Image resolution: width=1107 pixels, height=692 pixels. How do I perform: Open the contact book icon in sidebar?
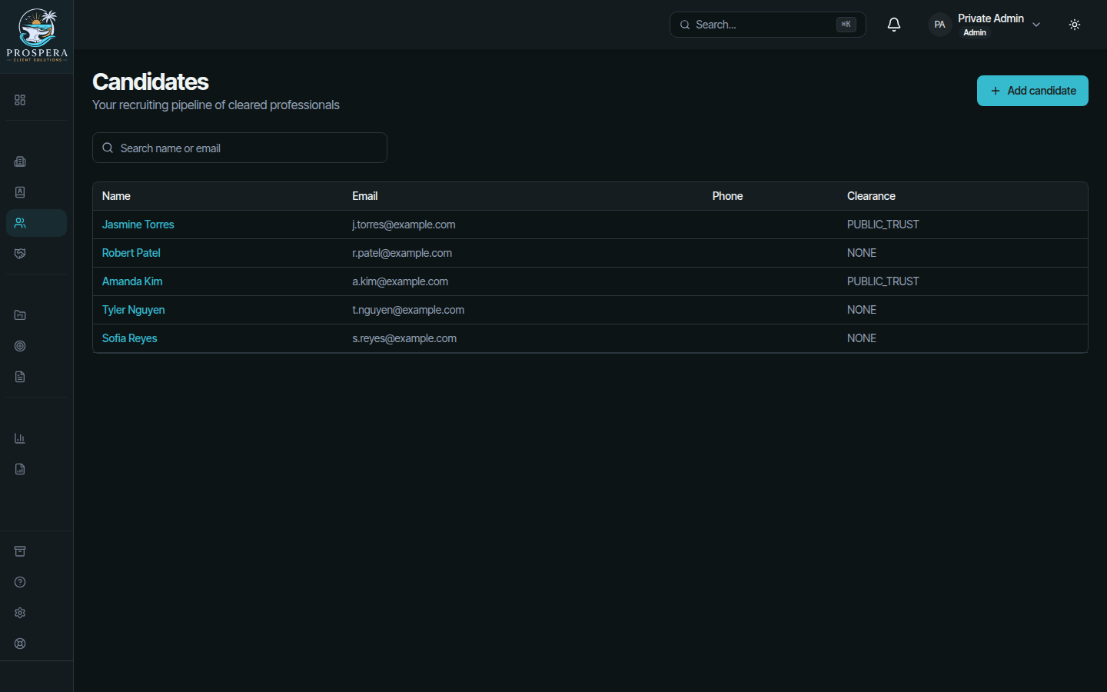[20, 192]
